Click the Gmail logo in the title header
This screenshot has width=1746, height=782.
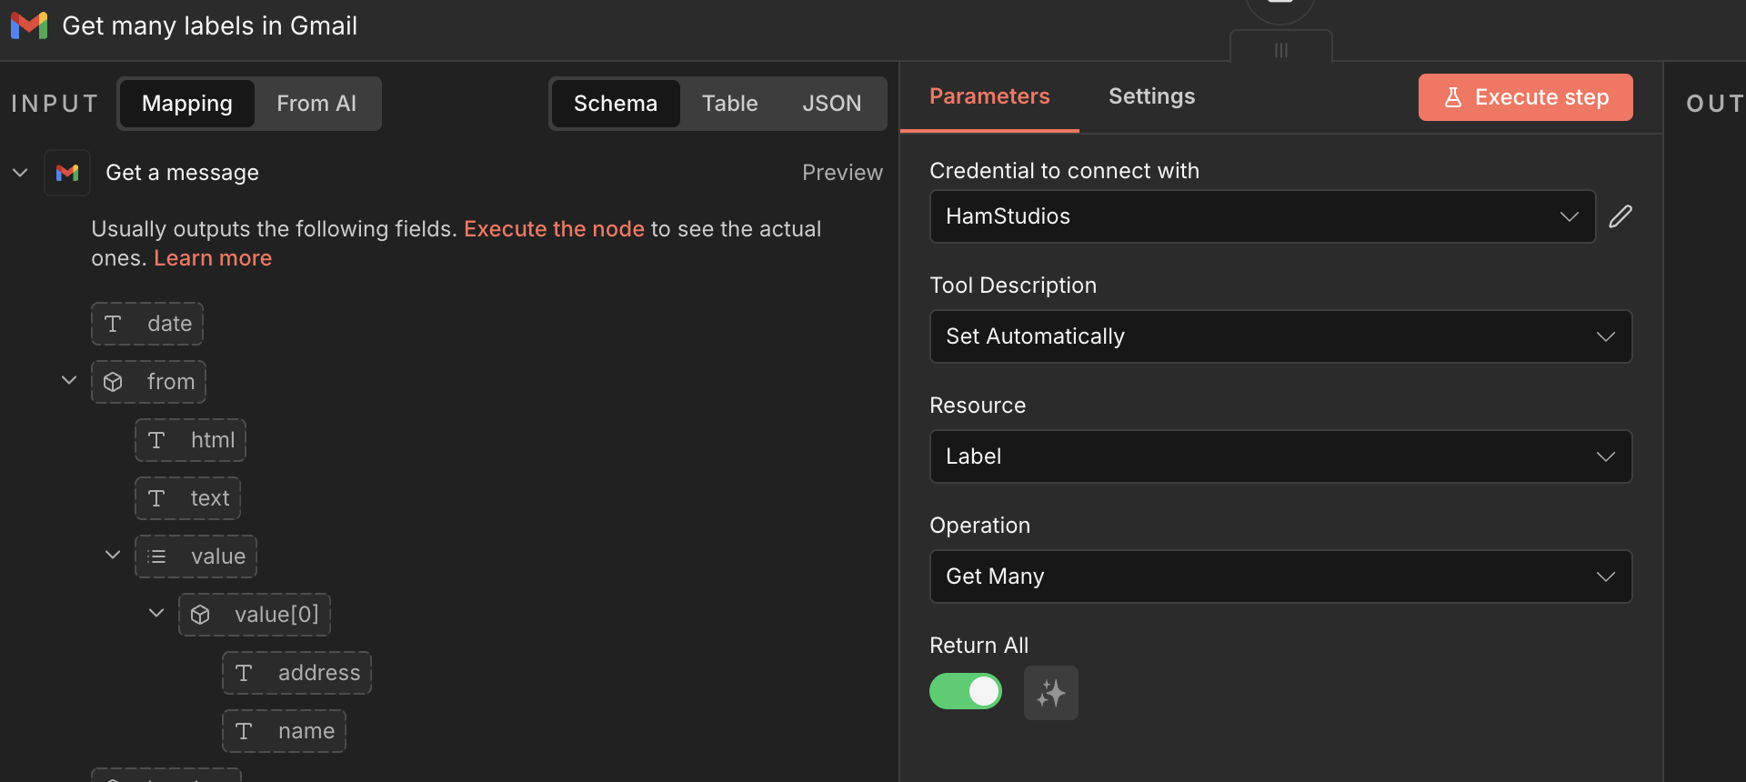point(29,25)
